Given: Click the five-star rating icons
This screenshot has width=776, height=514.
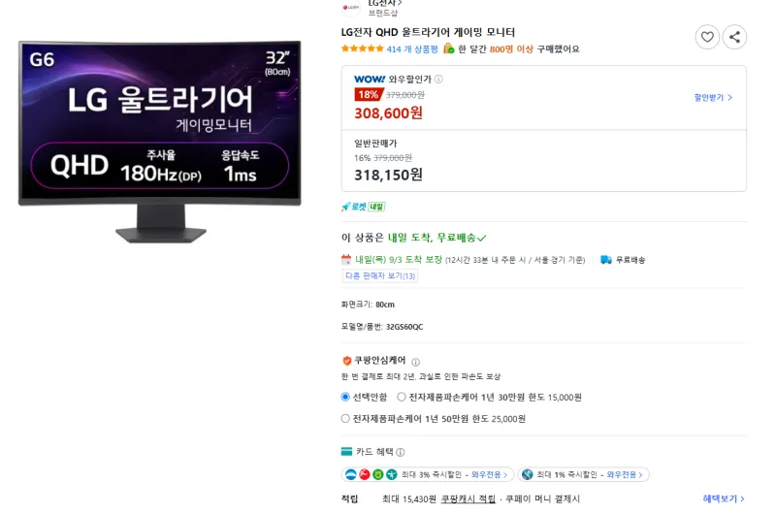Looking at the screenshot, I should point(362,48).
